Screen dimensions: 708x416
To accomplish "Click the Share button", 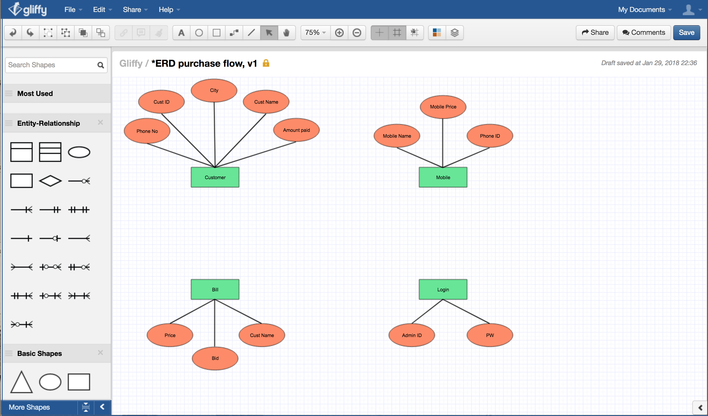I will click(x=596, y=32).
